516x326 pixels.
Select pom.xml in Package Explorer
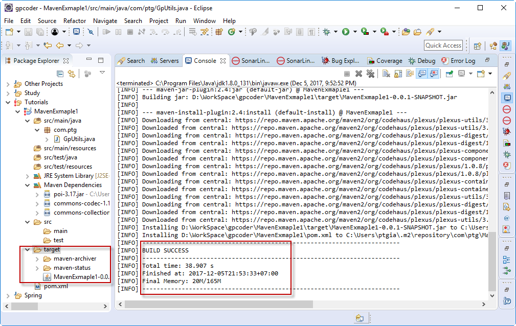tap(56, 286)
